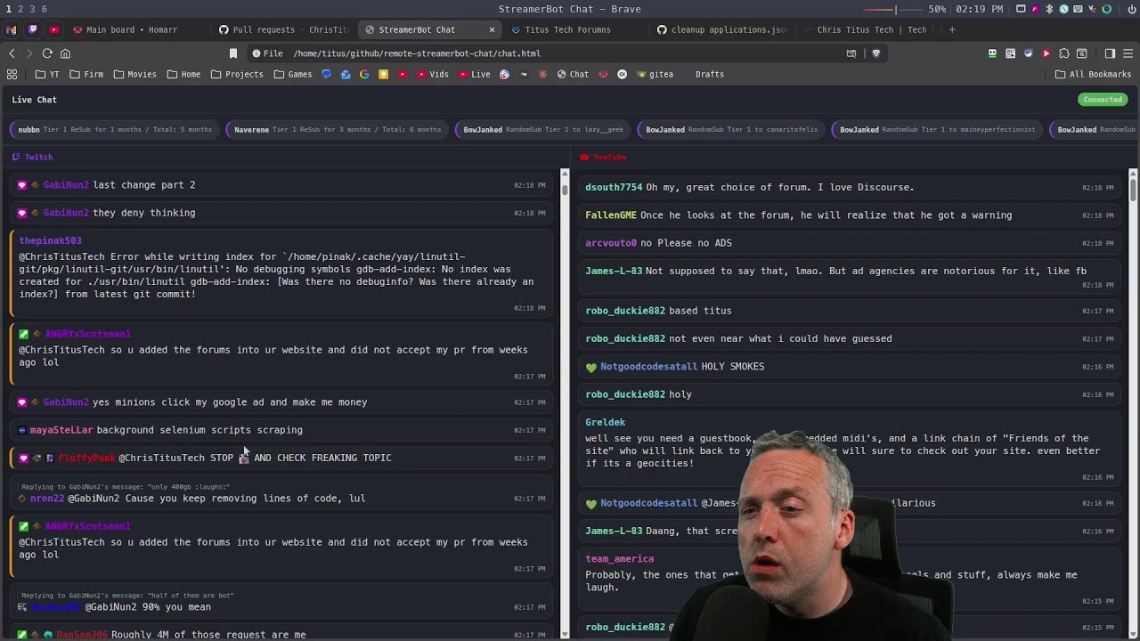This screenshot has height=641, width=1140.
Task: Click the site info icon beside File
Action: tap(256, 53)
